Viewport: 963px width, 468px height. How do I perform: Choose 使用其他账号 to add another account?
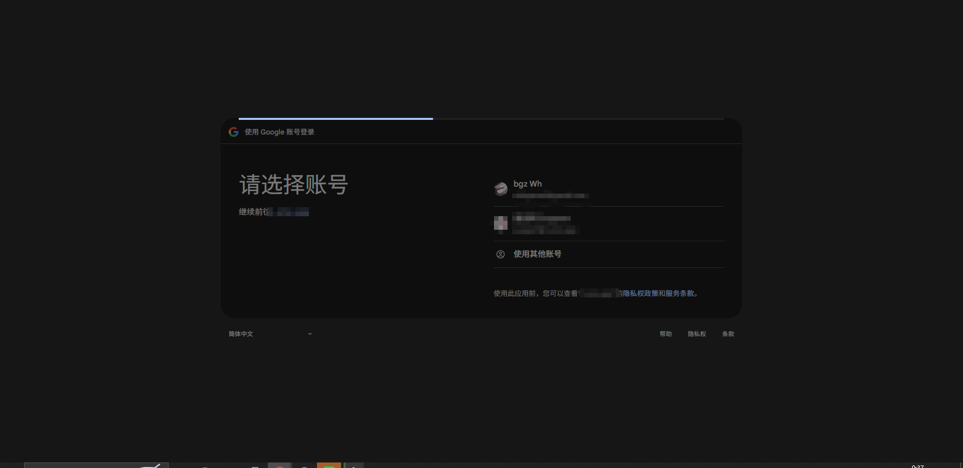(537, 254)
